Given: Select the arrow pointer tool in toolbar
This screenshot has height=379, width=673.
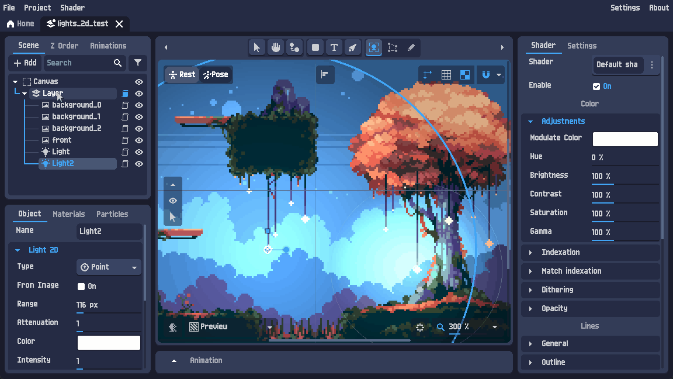Looking at the screenshot, I should click(256, 47).
